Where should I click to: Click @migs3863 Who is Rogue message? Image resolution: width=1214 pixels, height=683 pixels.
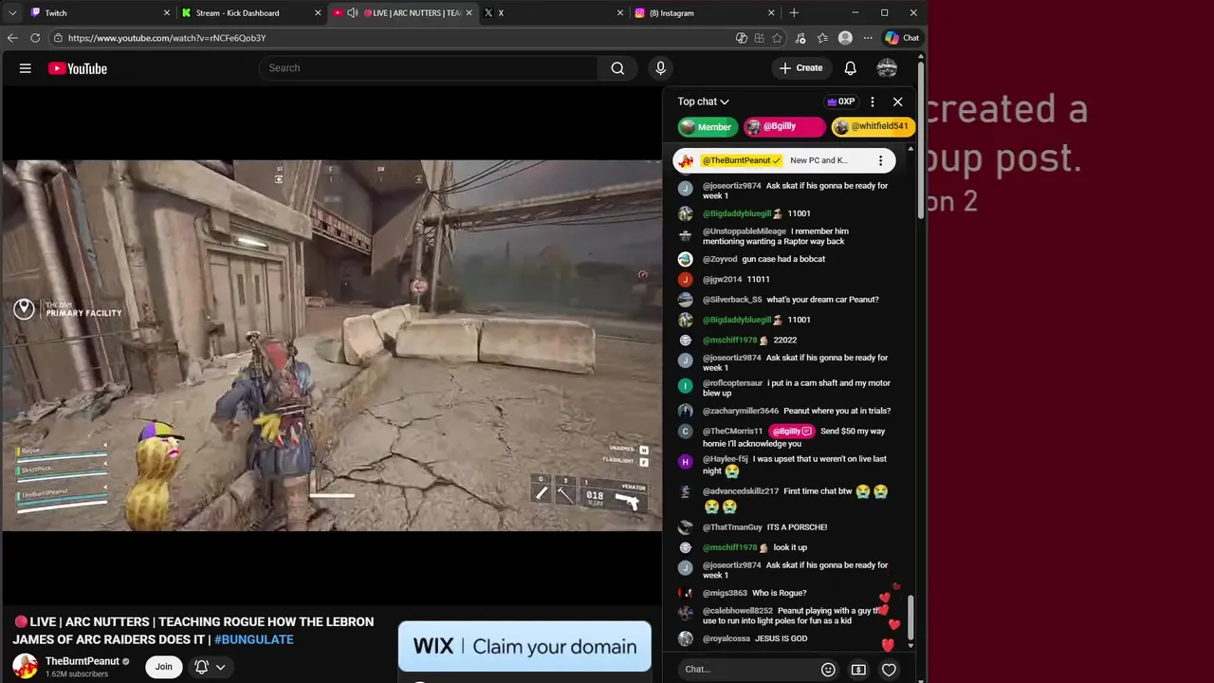pos(745,593)
